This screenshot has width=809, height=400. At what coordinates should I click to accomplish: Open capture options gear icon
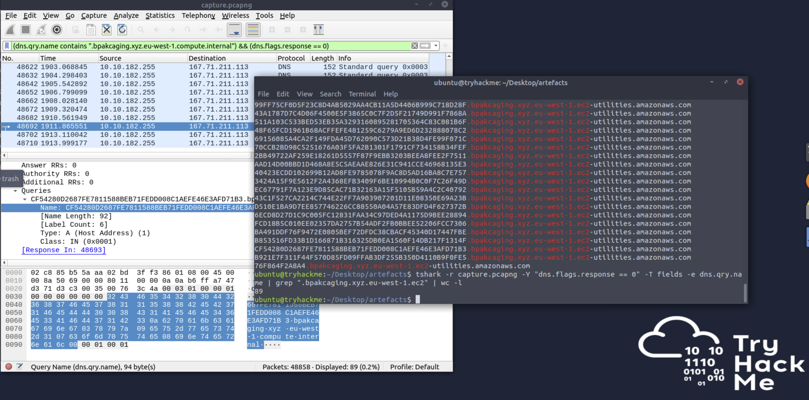tap(57, 30)
